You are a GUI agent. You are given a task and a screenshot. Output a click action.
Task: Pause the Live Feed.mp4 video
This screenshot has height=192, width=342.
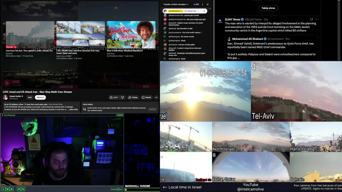7,189
